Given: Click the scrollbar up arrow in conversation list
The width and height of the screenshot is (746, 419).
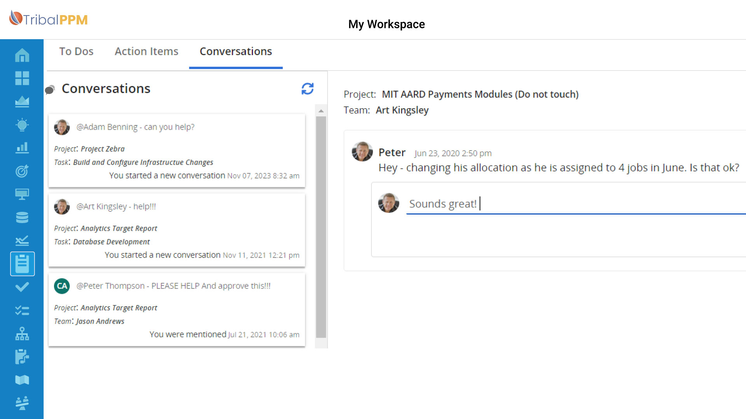Looking at the screenshot, I should pyautogui.click(x=321, y=111).
